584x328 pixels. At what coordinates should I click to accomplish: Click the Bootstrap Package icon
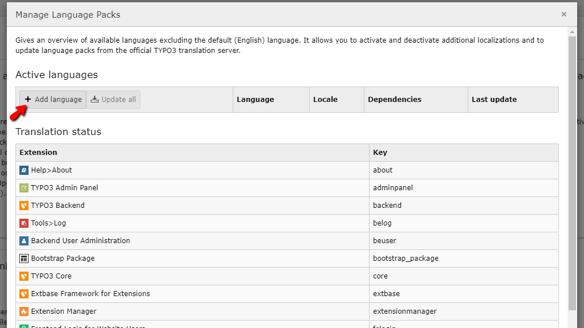24,259
